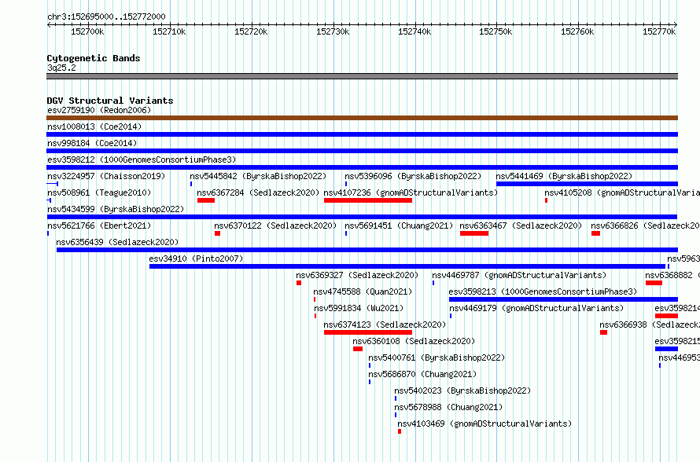
Task: Open nsv5691451 (Chuang2021) entry
Action: click(x=399, y=225)
